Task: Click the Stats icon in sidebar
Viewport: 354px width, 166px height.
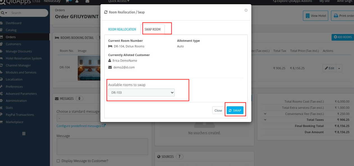Action: (2, 108)
